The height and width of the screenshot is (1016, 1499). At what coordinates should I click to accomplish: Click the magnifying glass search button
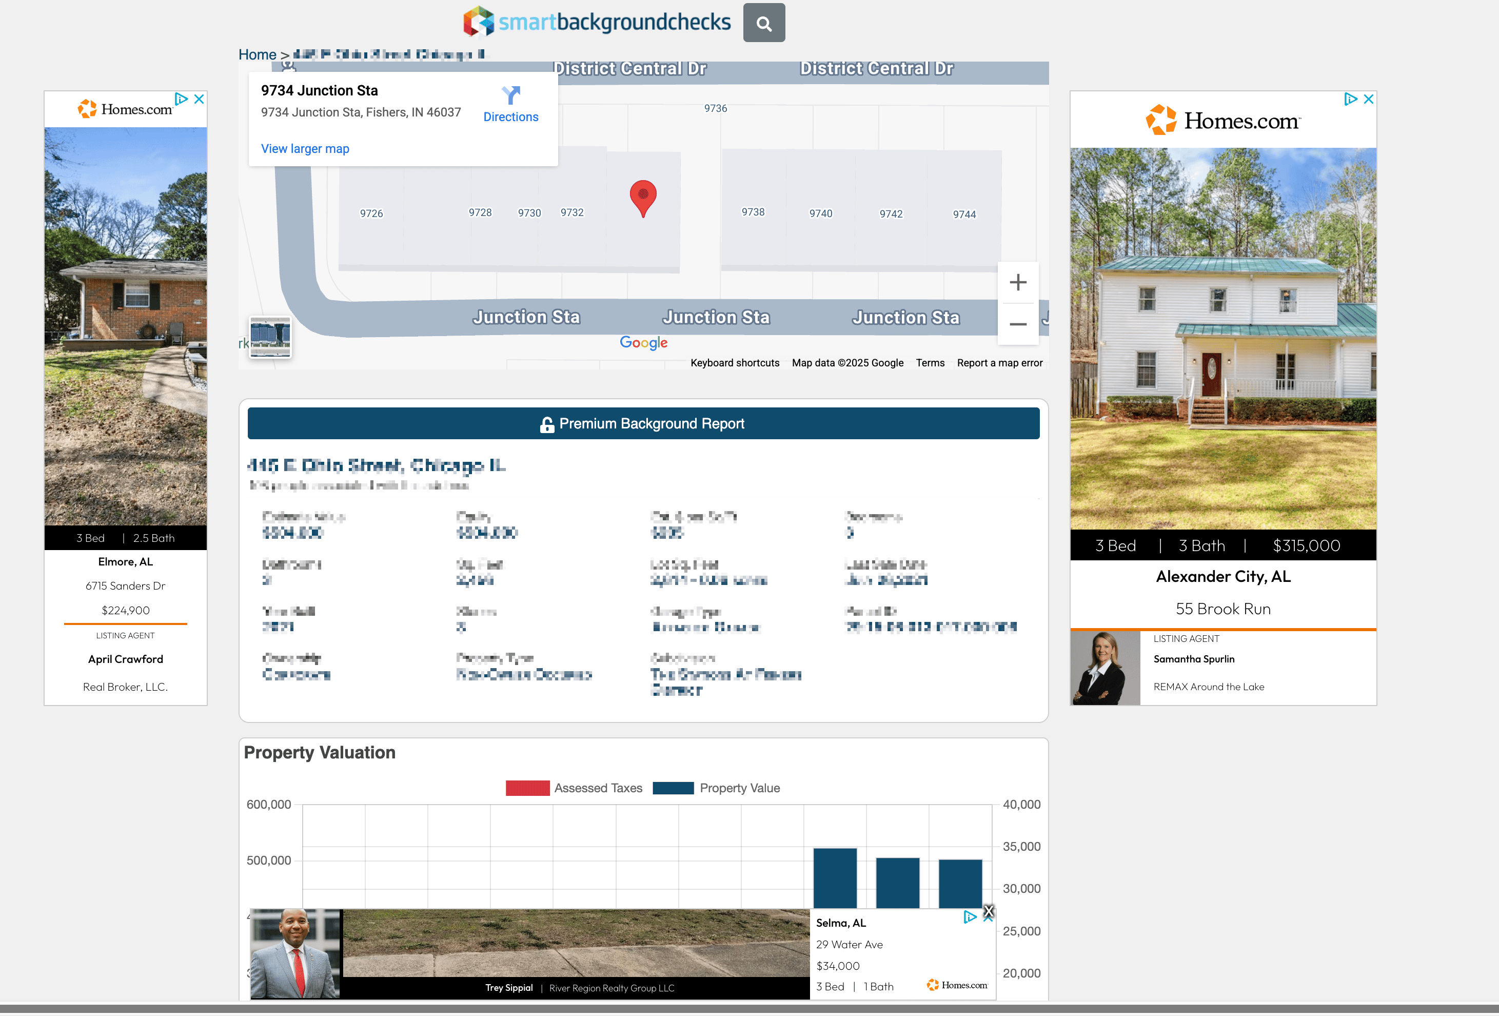click(x=764, y=23)
